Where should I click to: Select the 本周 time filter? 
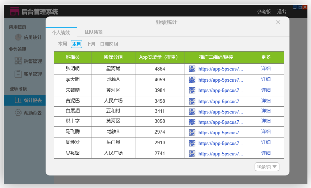[62, 44]
